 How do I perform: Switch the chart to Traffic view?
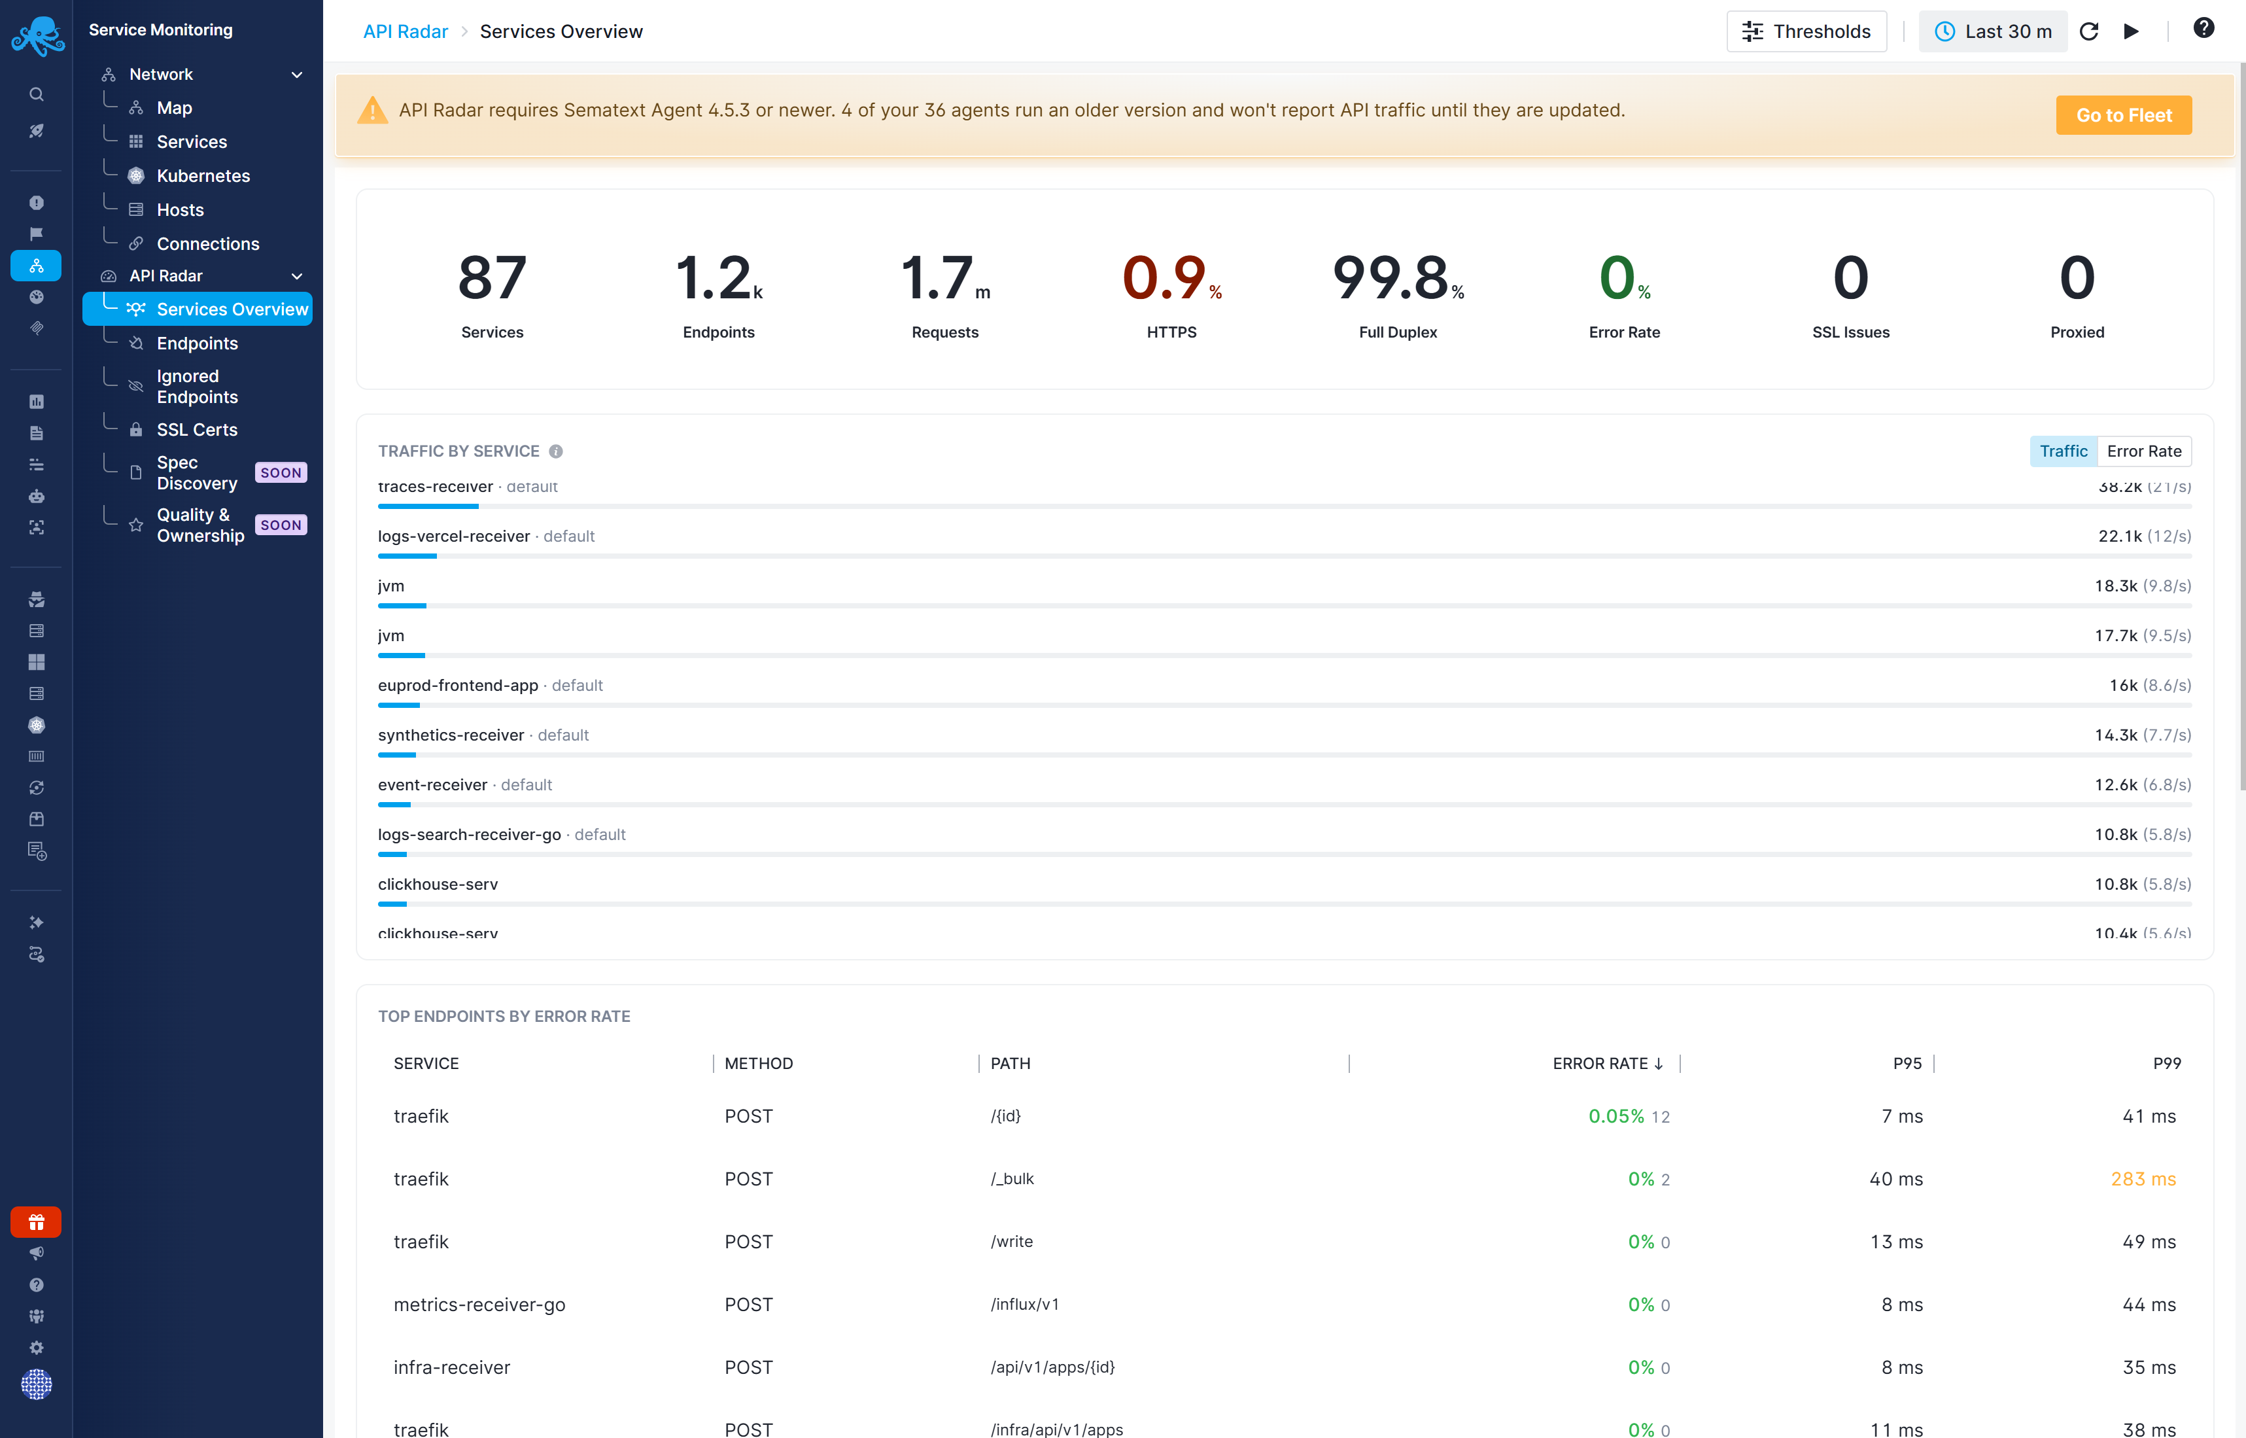point(2063,451)
